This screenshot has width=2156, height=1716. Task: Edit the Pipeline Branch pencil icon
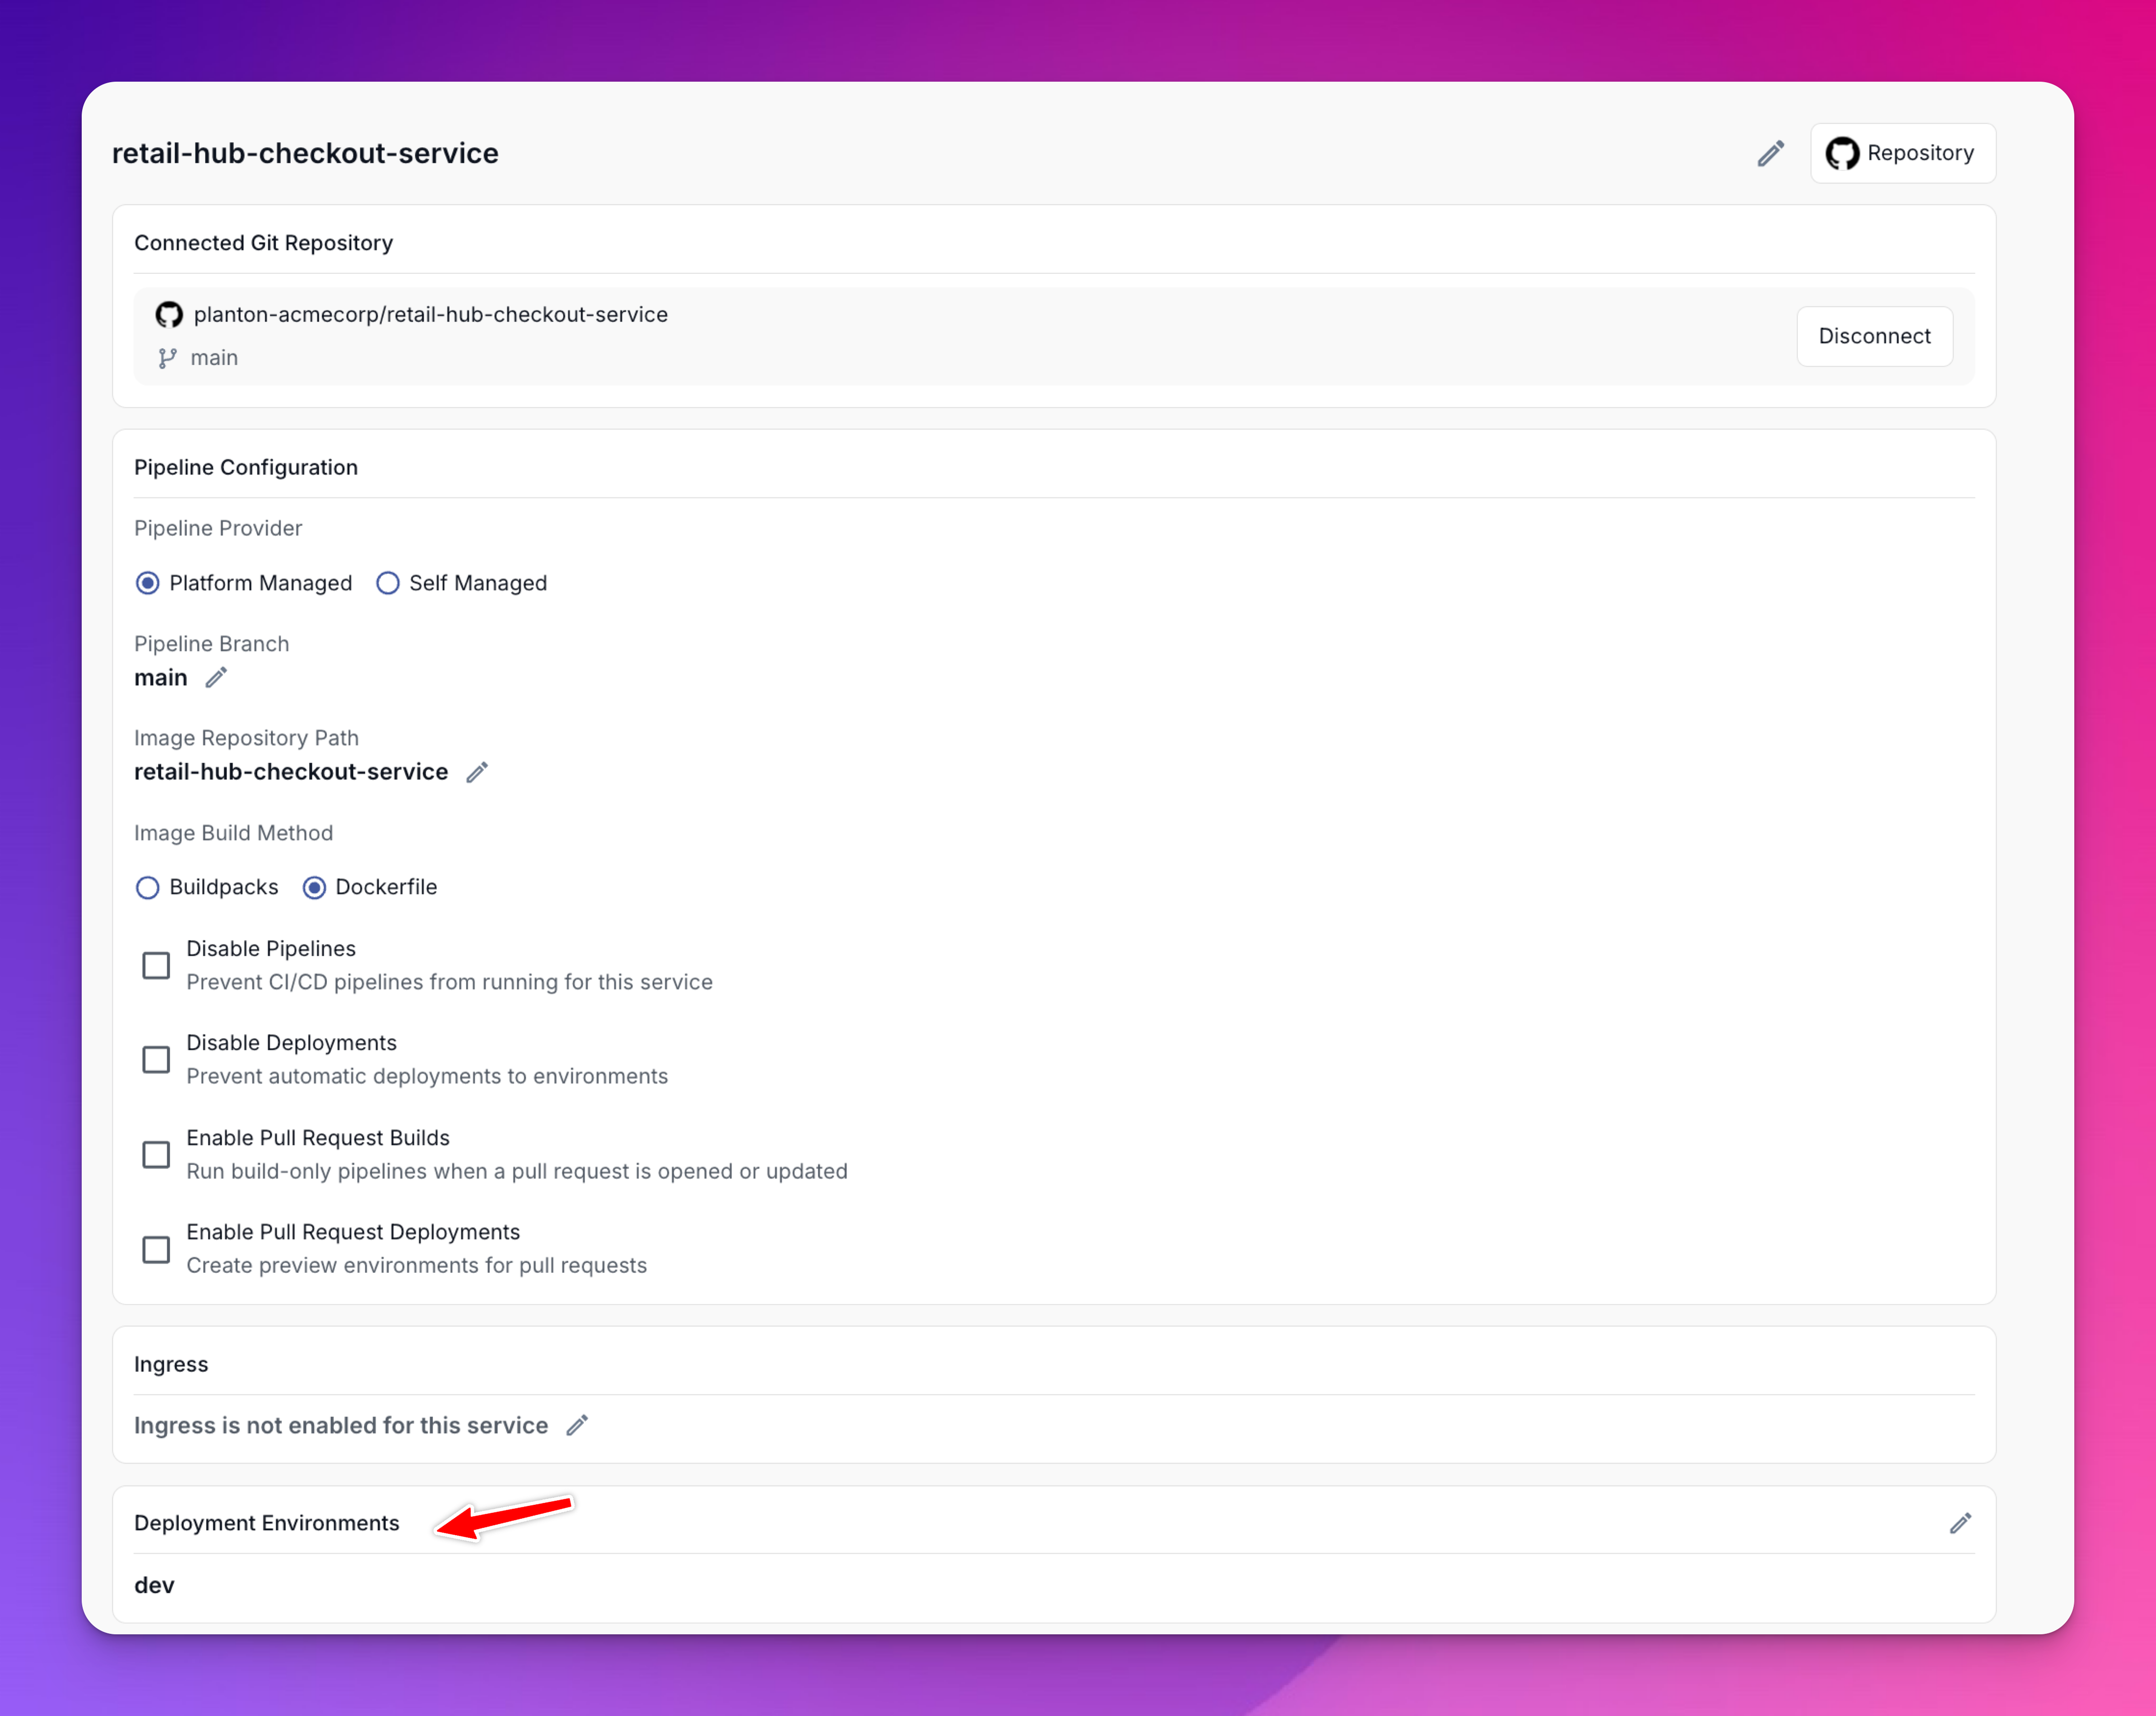[216, 678]
